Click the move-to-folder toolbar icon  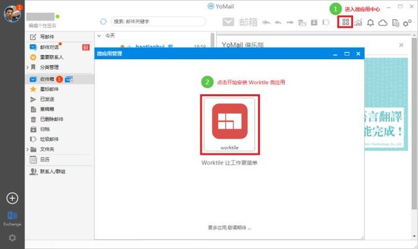tap(302, 22)
